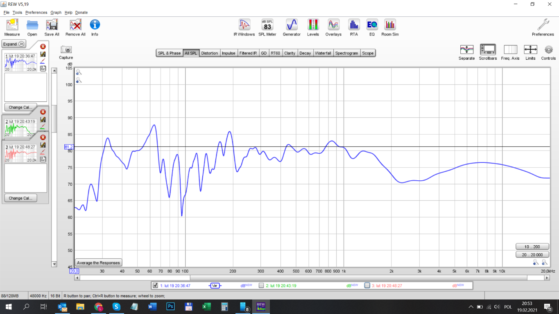This screenshot has height=314, width=559.
Task: Switch to Waterfall tab
Action: tap(323, 53)
